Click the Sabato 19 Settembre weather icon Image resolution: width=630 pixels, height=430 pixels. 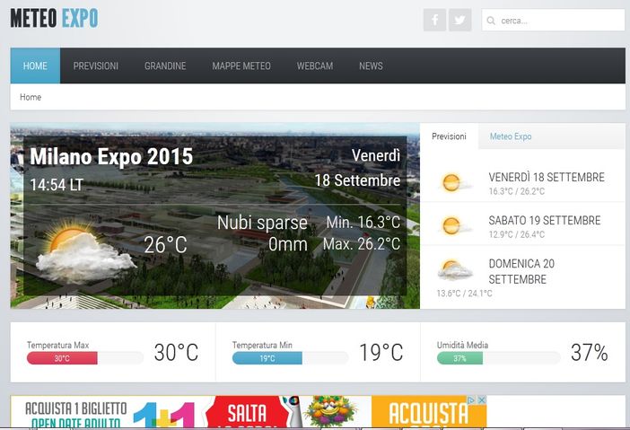454,225
